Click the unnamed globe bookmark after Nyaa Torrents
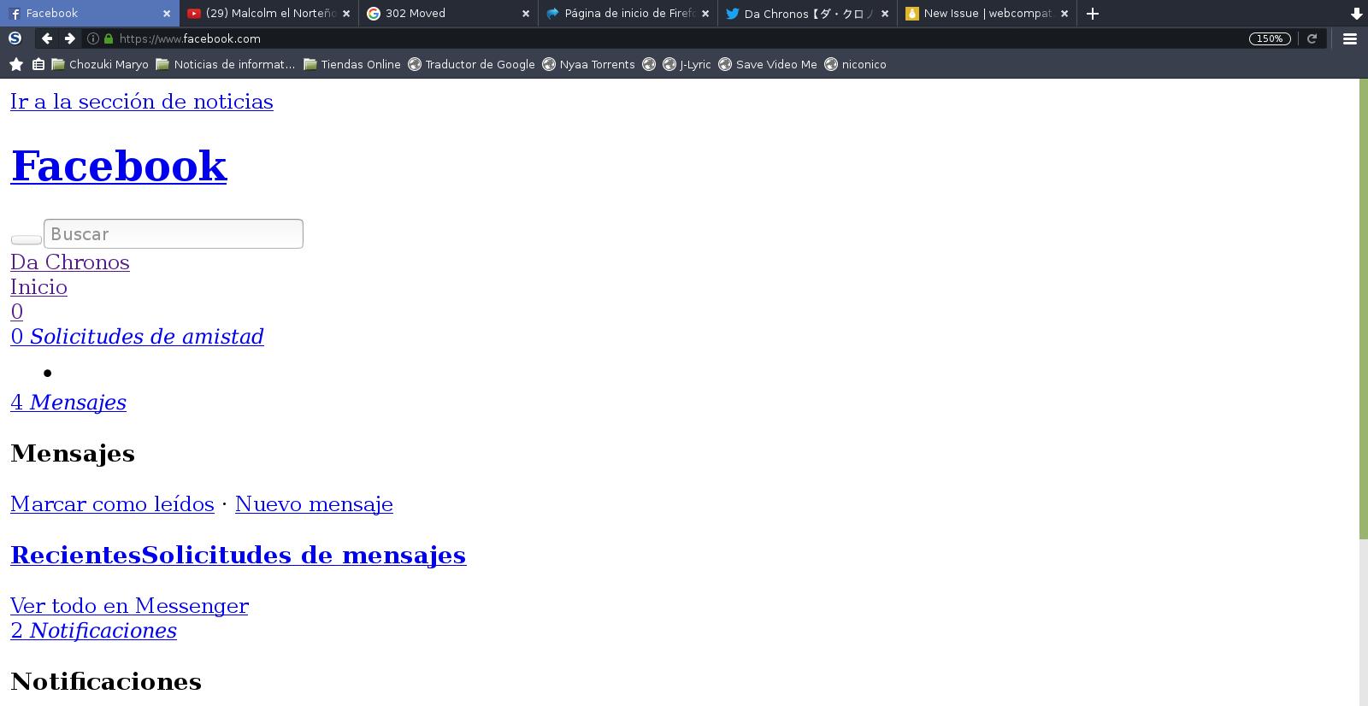Image resolution: width=1368 pixels, height=706 pixels. click(649, 64)
